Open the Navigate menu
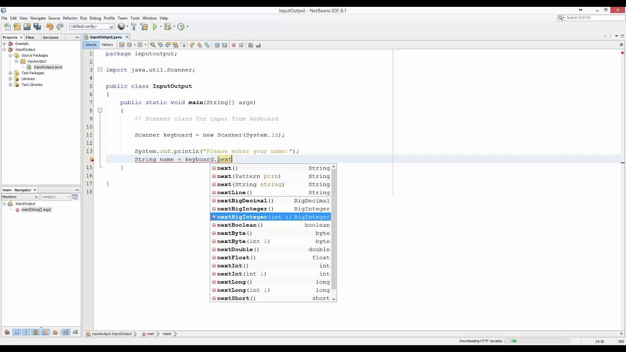The width and height of the screenshot is (626, 352). 38,18
